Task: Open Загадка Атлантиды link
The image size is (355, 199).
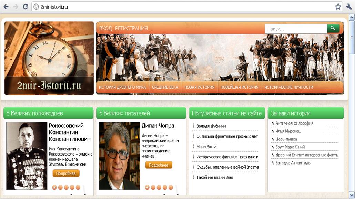Action: pos(293,163)
